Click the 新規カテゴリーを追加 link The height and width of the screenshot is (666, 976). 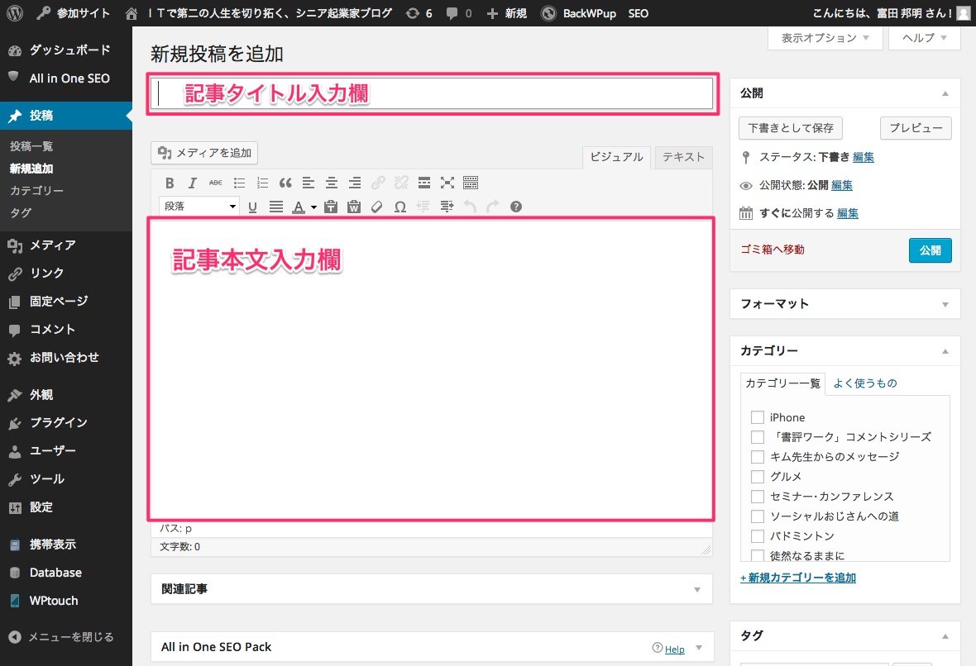(798, 578)
